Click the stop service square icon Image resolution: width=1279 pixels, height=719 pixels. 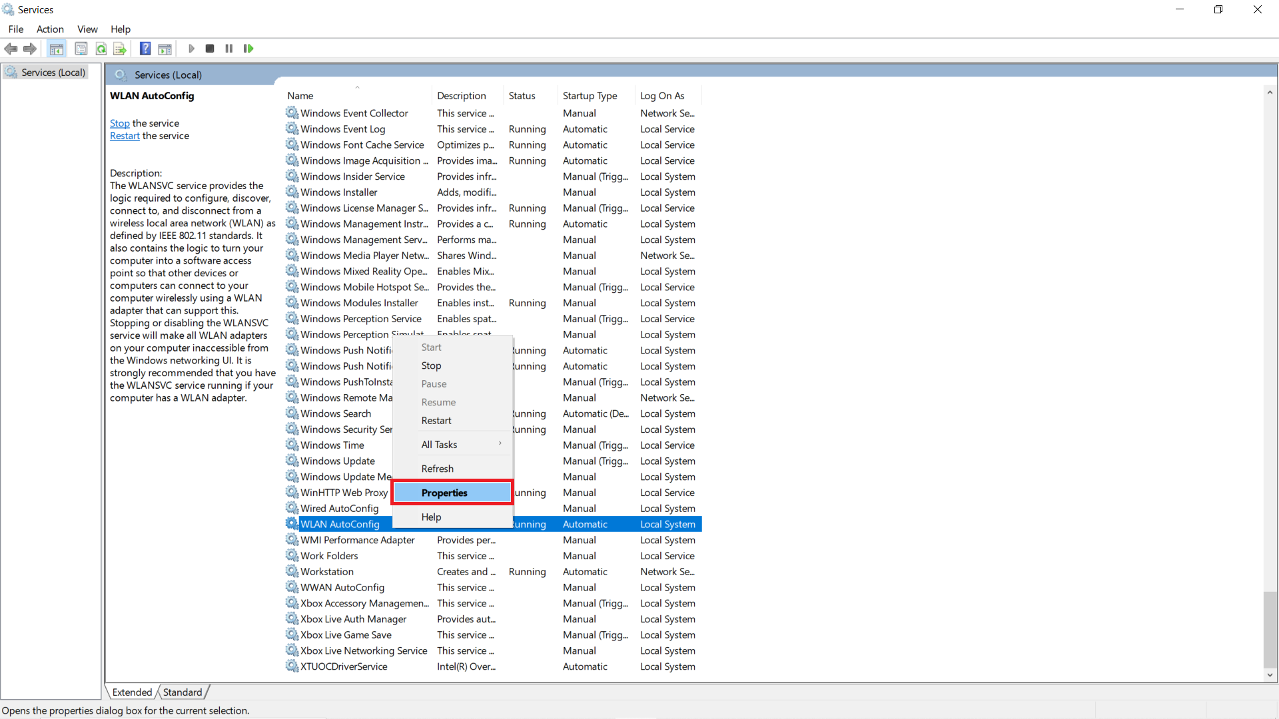pyautogui.click(x=210, y=49)
